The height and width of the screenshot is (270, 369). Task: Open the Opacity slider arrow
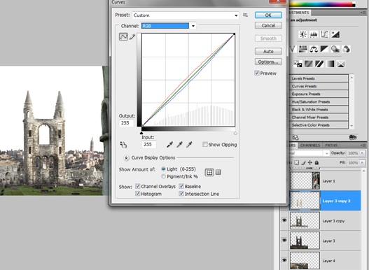pyautogui.click(x=362, y=153)
